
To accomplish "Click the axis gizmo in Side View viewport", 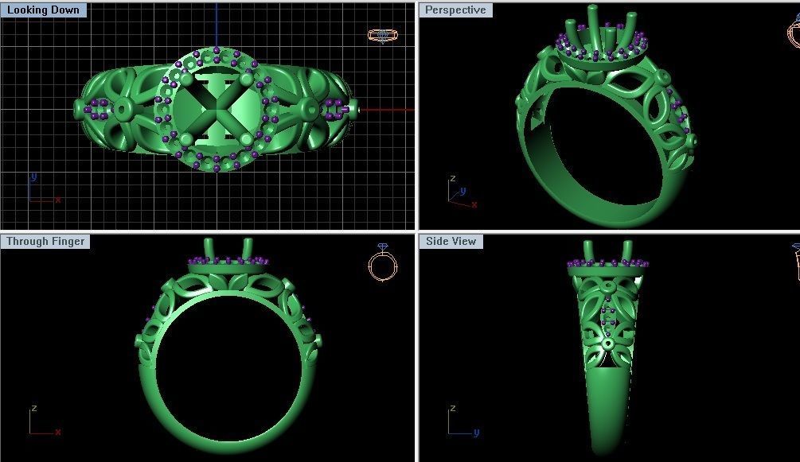I will click(463, 421).
